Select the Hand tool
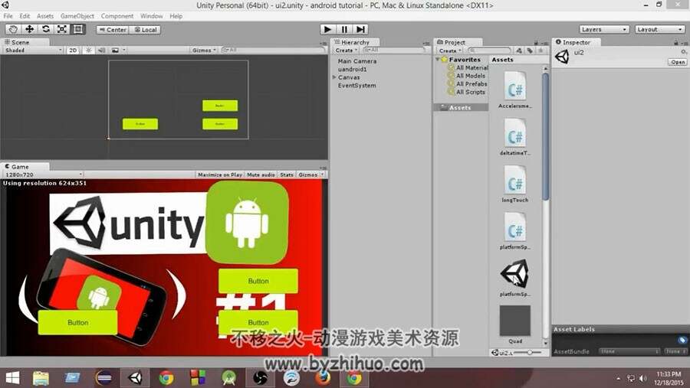This screenshot has width=690, height=388. click(x=13, y=29)
